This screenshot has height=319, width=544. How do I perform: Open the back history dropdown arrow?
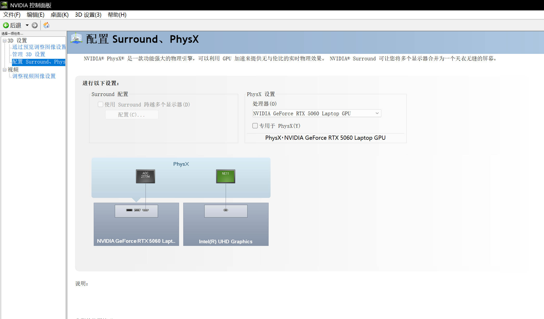[x=27, y=25]
